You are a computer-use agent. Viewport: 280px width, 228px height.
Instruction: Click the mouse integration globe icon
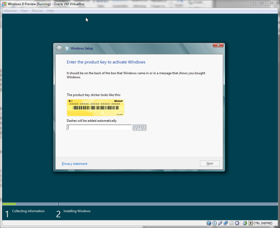245,223
